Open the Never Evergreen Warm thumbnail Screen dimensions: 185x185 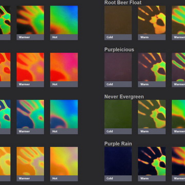pyautogui.click(x=152, y=114)
